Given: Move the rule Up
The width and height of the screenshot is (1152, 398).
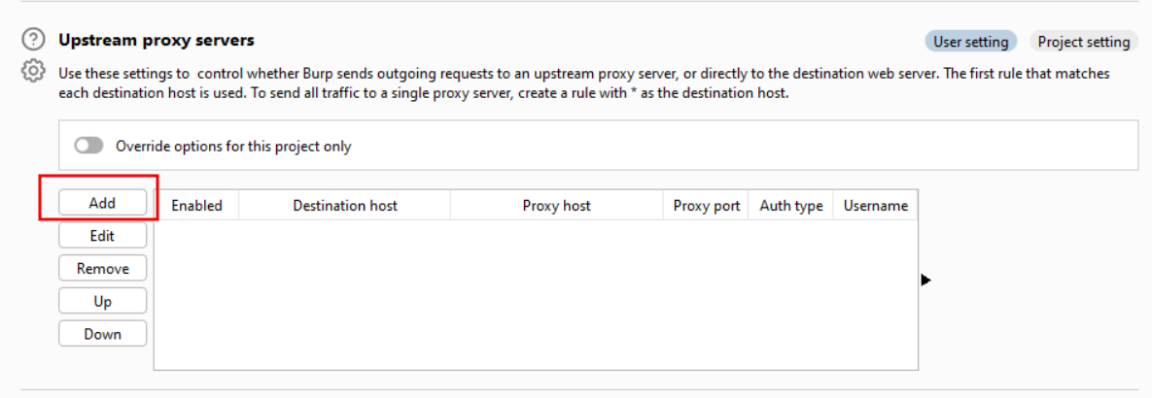Looking at the screenshot, I should 102,302.
